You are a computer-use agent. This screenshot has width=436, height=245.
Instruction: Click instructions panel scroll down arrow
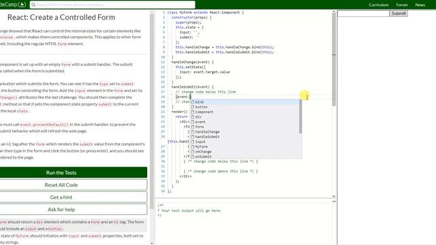point(151,243)
